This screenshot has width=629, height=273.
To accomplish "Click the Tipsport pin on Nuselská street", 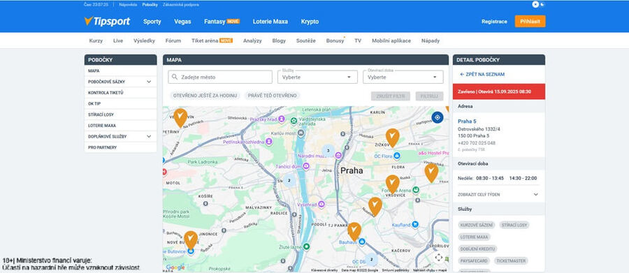I will 375,207.
